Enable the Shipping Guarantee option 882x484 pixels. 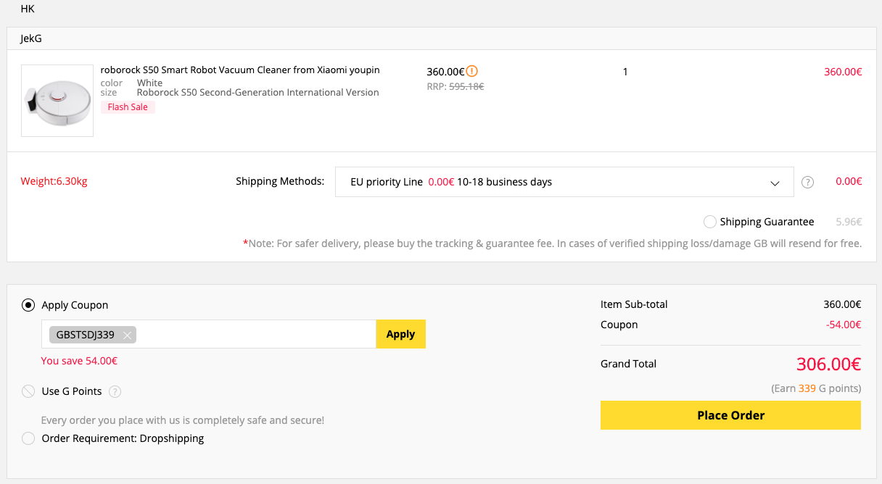(x=710, y=222)
